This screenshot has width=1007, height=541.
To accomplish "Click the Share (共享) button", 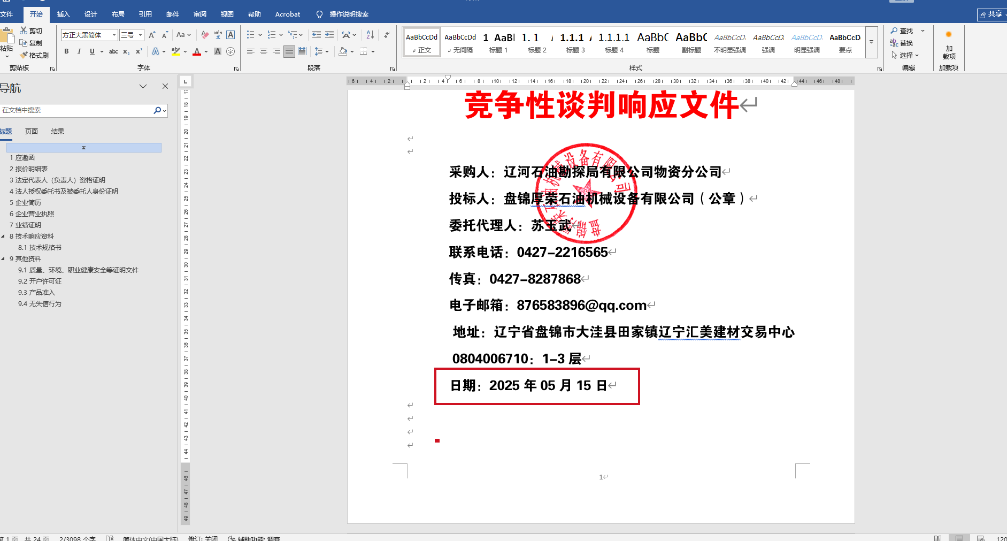I will pyautogui.click(x=991, y=14).
